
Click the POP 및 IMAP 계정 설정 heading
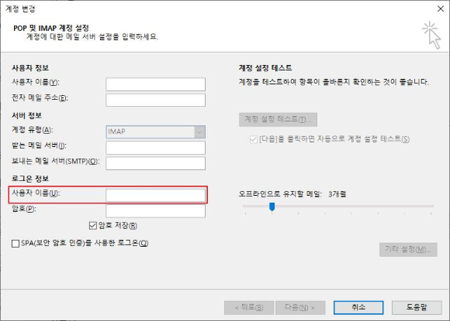(51, 28)
